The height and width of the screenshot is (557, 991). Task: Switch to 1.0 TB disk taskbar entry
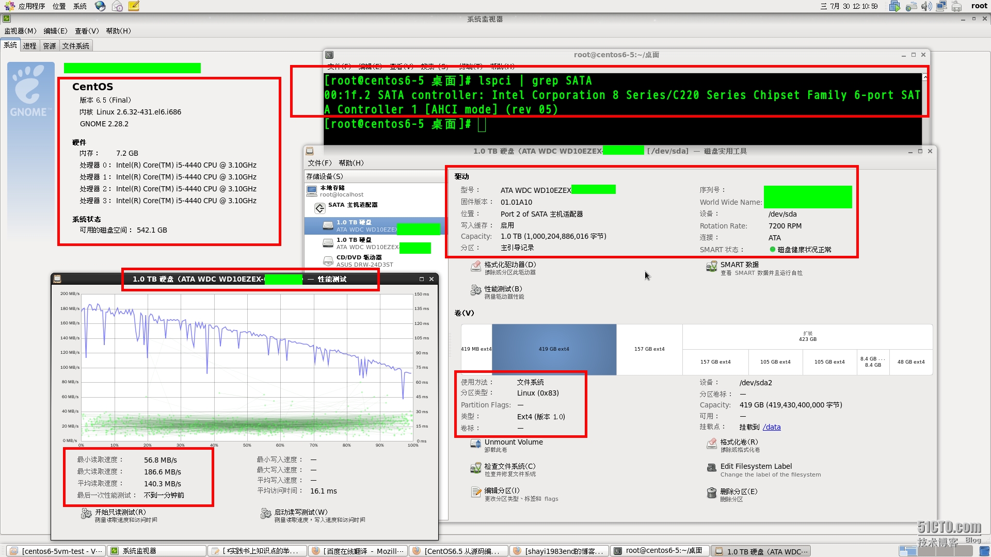[x=760, y=551]
